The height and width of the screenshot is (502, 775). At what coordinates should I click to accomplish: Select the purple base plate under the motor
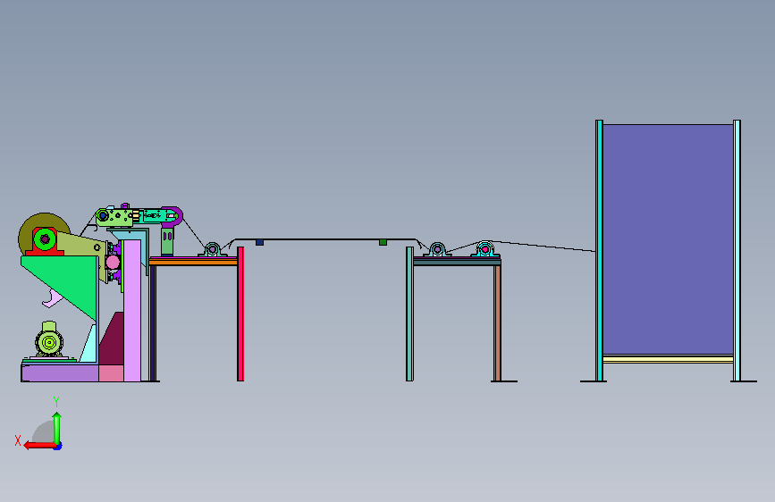[60, 373]
